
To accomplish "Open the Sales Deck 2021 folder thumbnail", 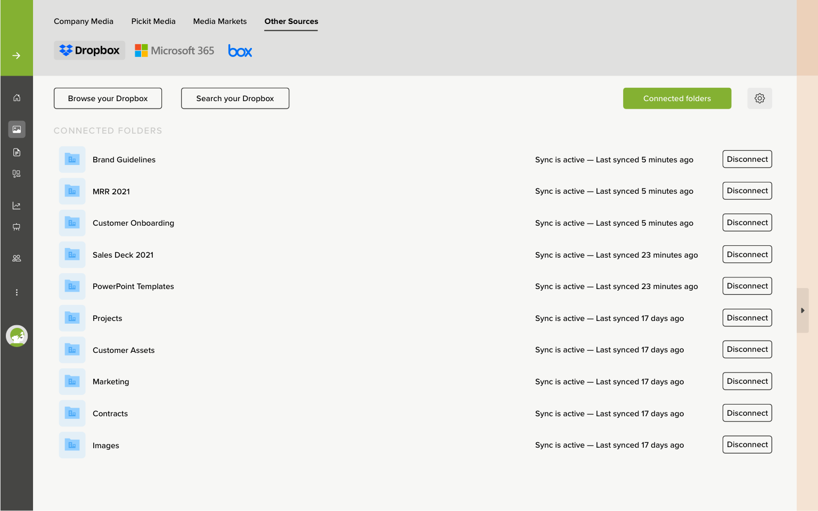I will [x=72, y=255].
